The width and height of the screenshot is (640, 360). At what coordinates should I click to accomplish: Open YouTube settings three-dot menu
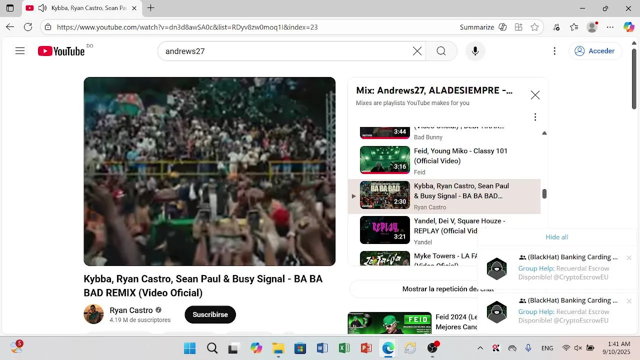pyautogui.click(x=554, y=51)
